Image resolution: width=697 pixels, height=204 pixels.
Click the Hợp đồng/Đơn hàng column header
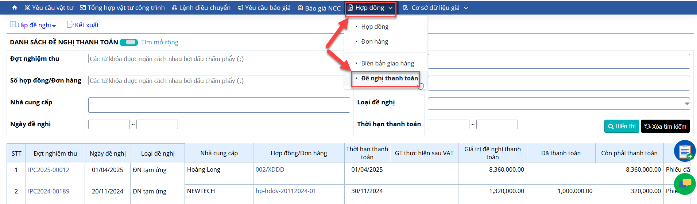point(299,153)
